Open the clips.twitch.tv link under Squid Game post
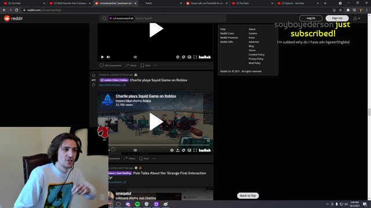 click(112, 85)
